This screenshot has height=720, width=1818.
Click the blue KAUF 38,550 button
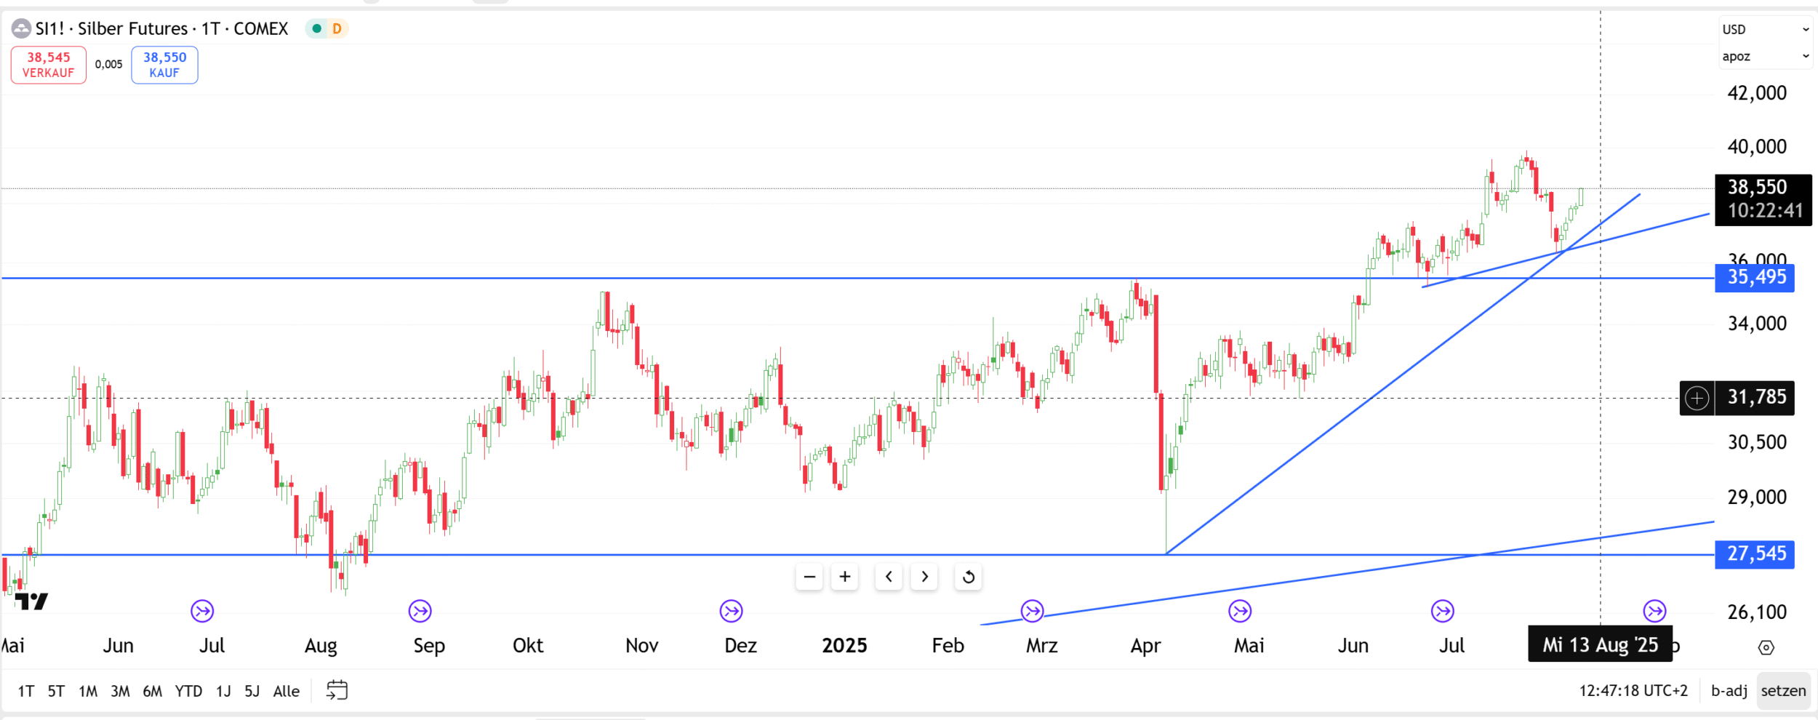click(164, 65)
